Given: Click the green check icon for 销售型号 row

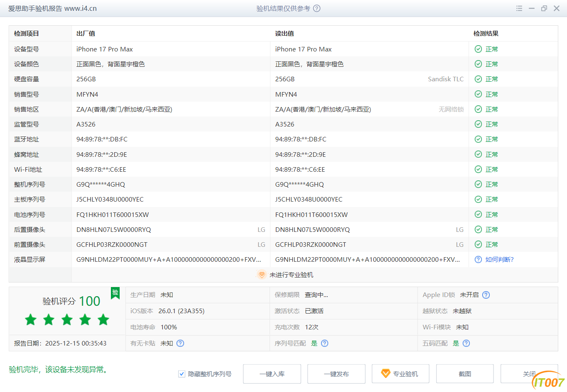Looking at the screenshot, I should (x=479, y=94).
